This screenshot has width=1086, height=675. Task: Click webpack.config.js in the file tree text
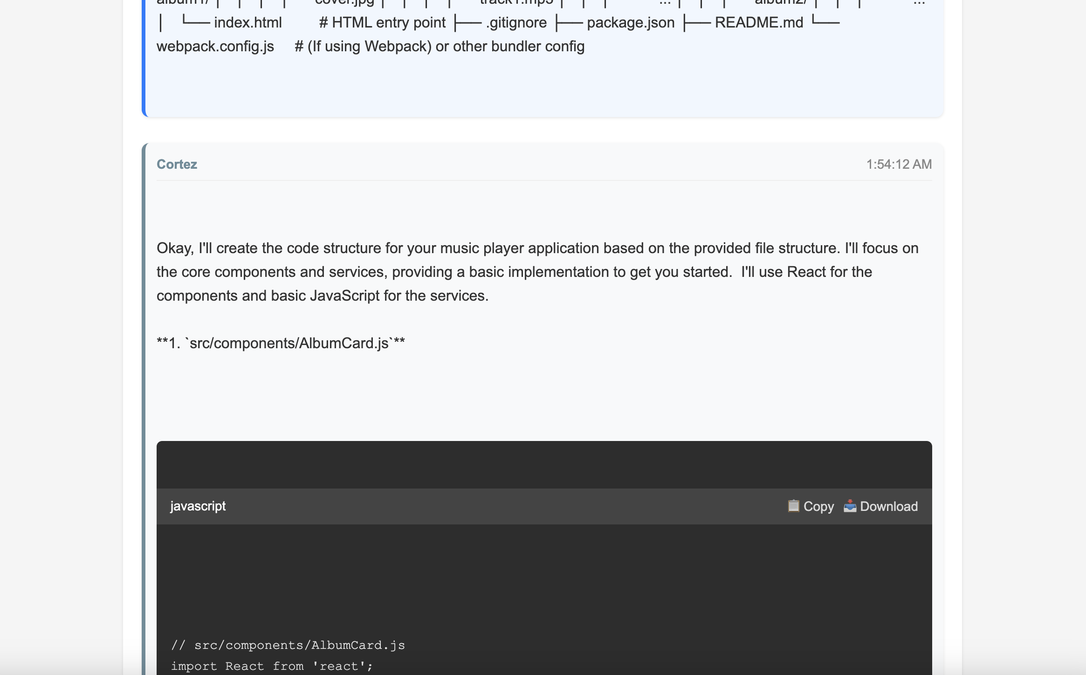215,46
